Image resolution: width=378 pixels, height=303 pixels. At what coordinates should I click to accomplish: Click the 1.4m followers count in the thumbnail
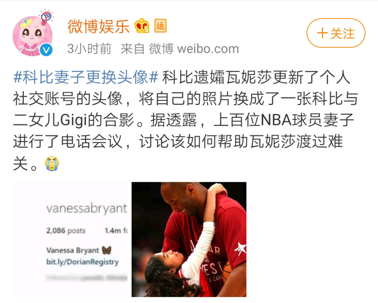coord(116,231)
